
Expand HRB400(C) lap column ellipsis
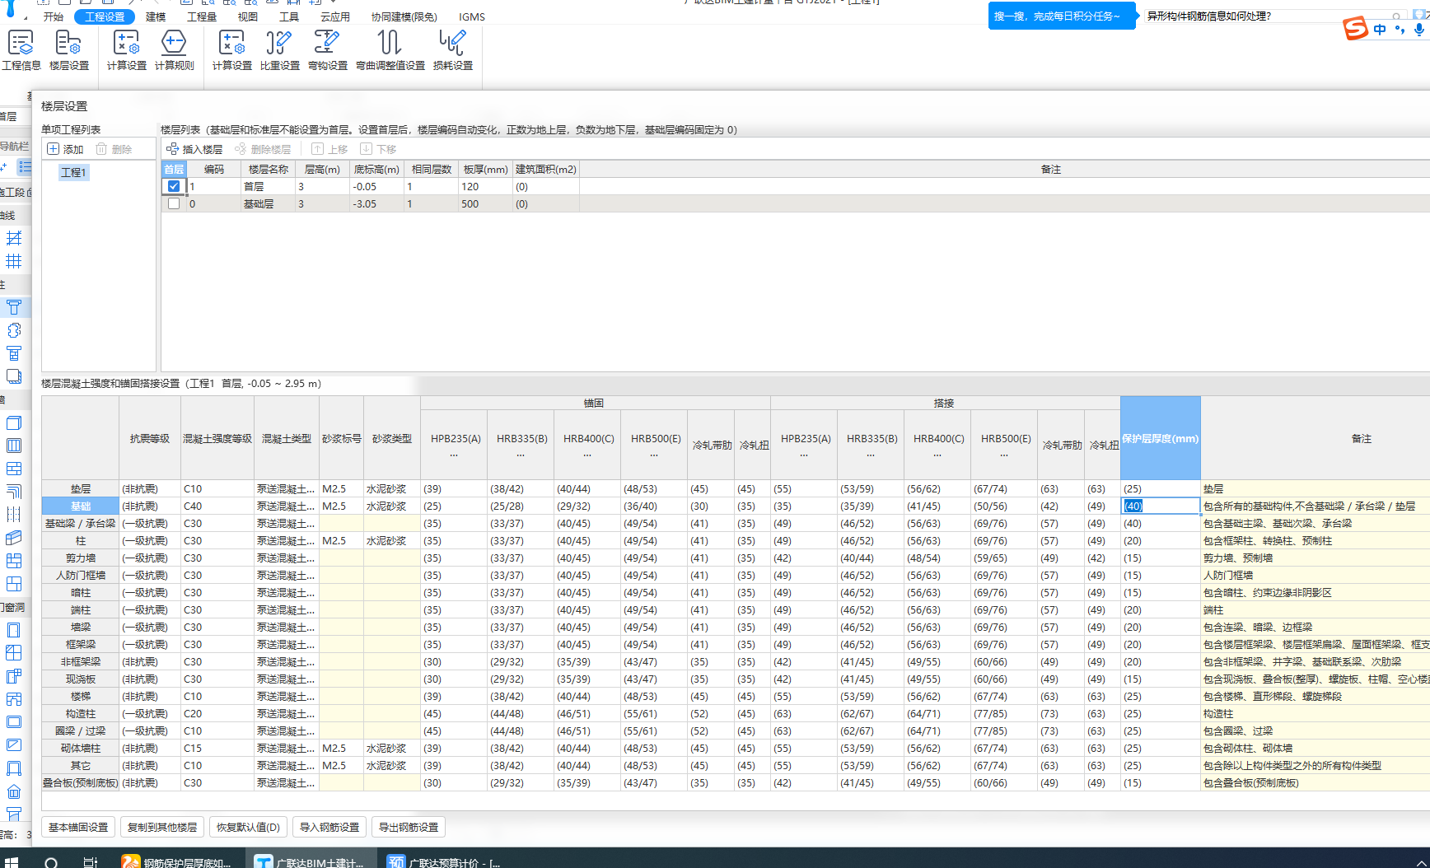[937, 454]
